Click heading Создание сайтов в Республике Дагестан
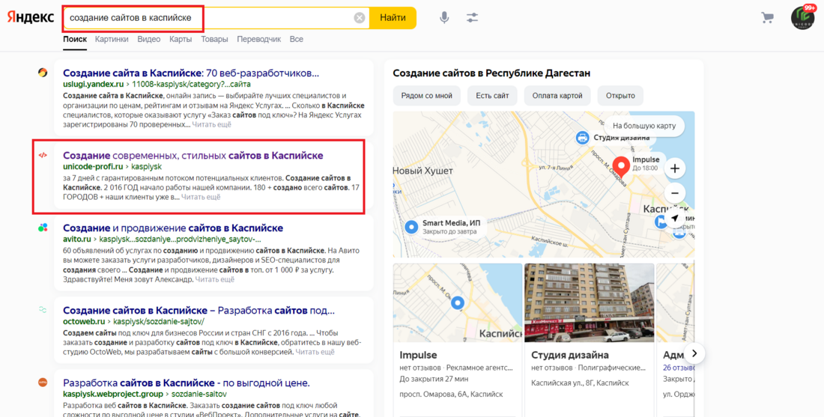The width and height of the screenshot is (824, 417). (491, 73)
